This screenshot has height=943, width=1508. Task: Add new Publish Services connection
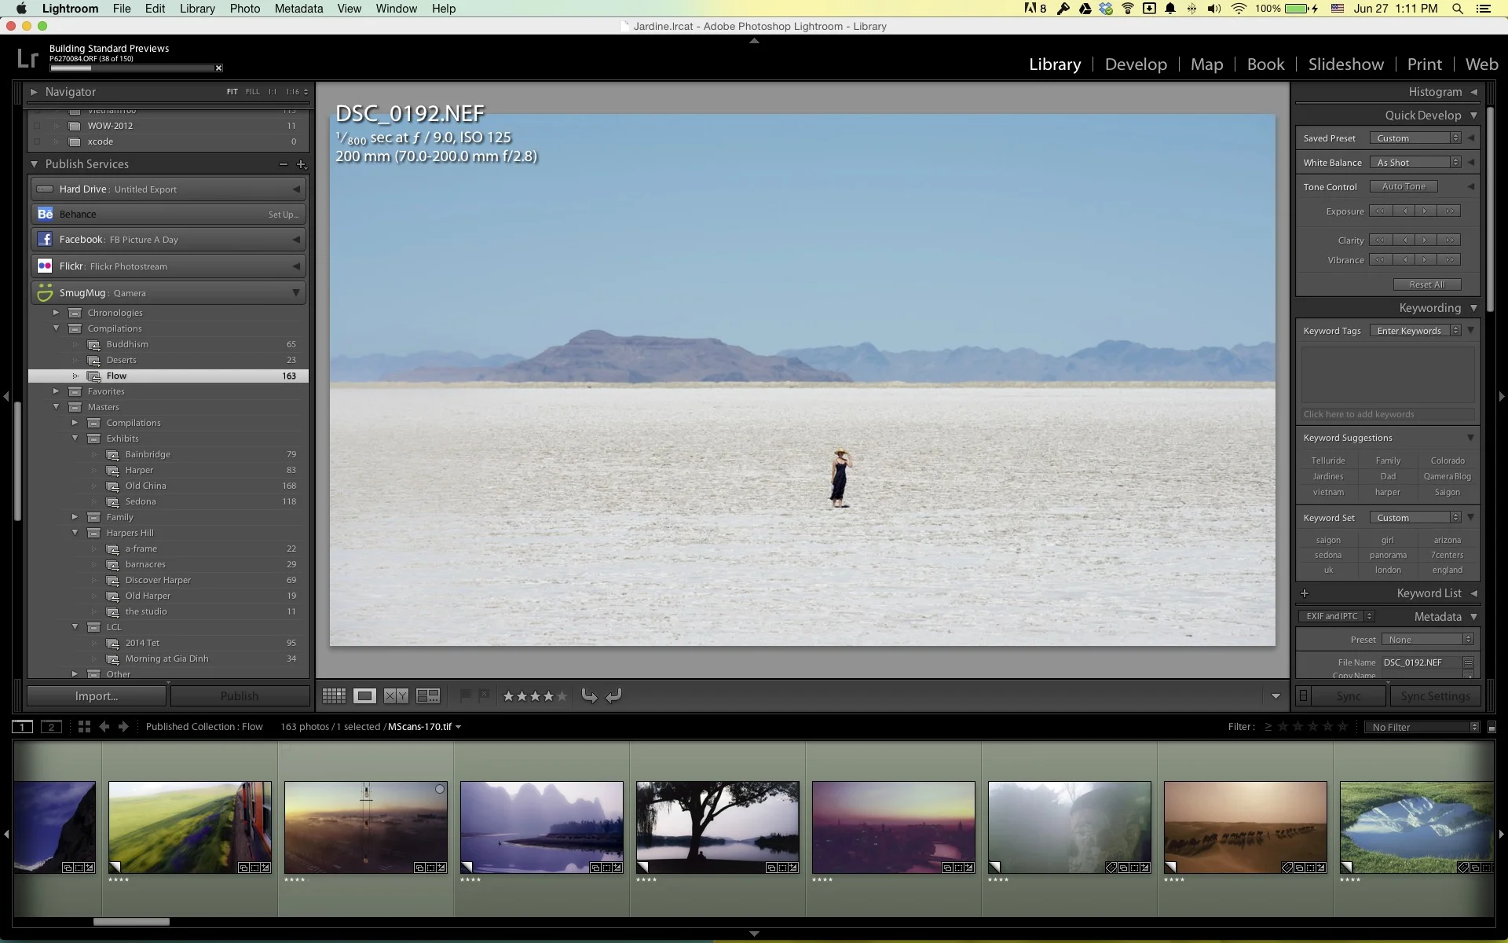[x=301, y=164]
